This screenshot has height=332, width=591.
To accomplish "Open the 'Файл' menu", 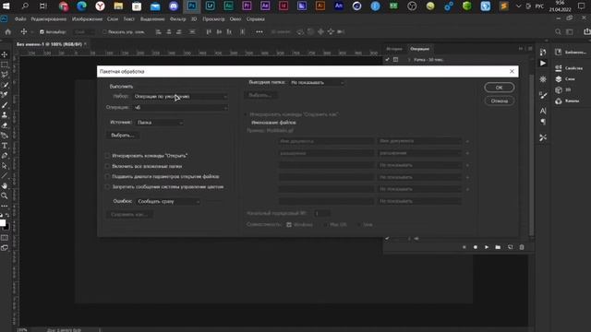I will pyautogui.click(x=20, y=18).
